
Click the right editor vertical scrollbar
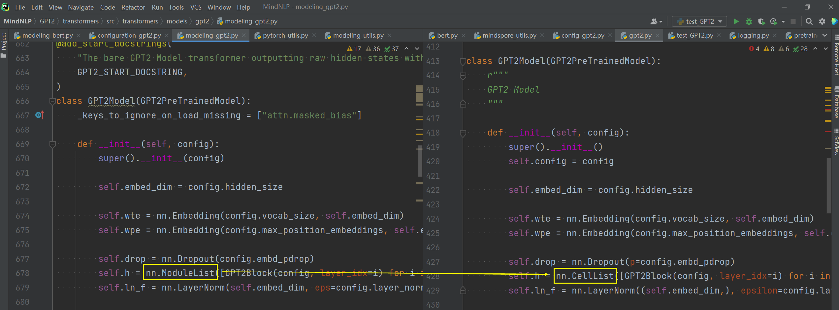click(x=829, y=186)
